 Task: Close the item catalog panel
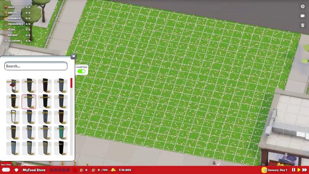(x=73, y=57)
